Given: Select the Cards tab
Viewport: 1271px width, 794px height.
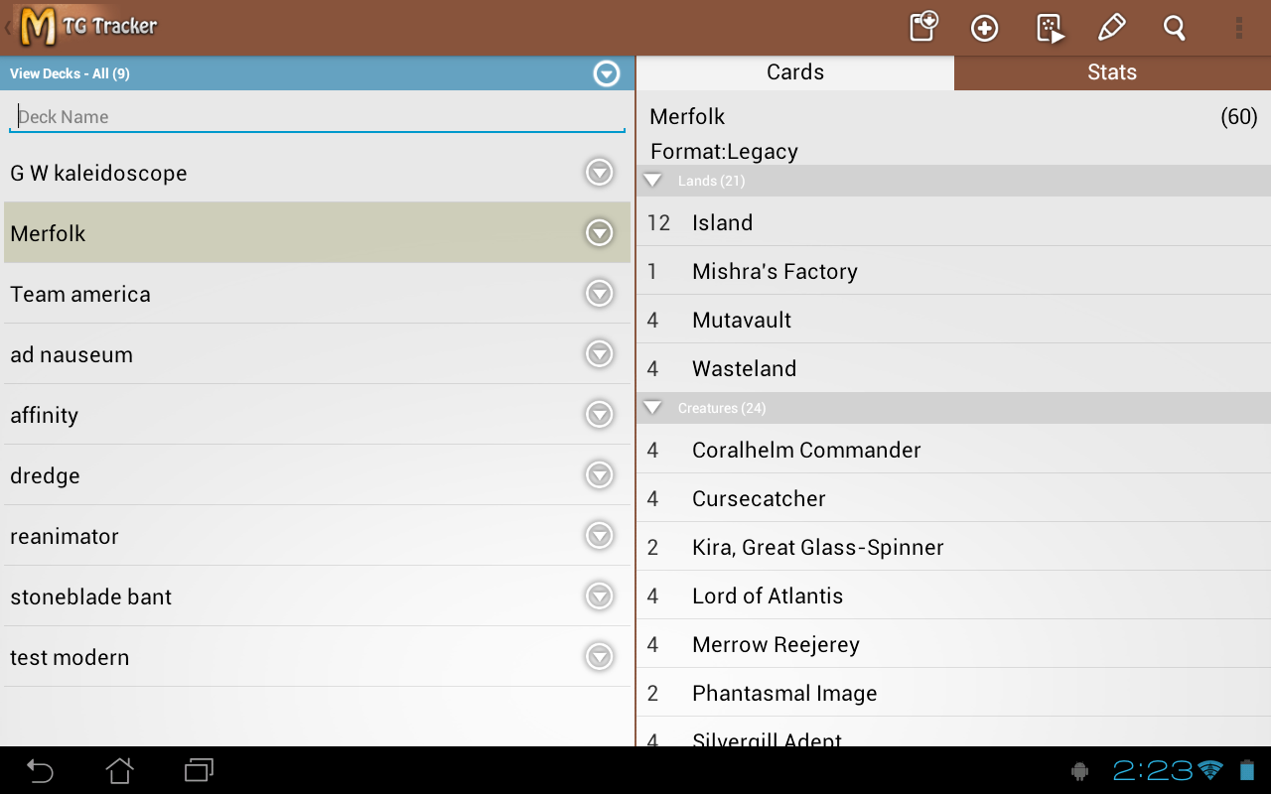Looking at the screenshot, I should (x=794, y=72).
